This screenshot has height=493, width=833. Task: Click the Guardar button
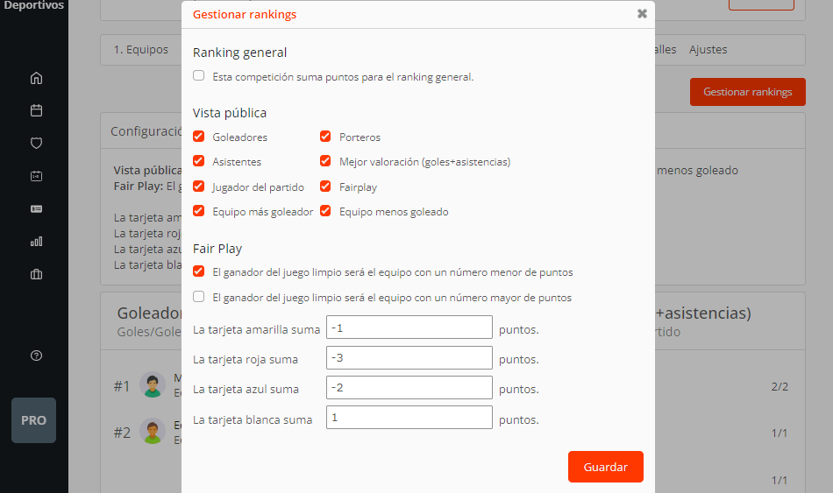point(605,467)
